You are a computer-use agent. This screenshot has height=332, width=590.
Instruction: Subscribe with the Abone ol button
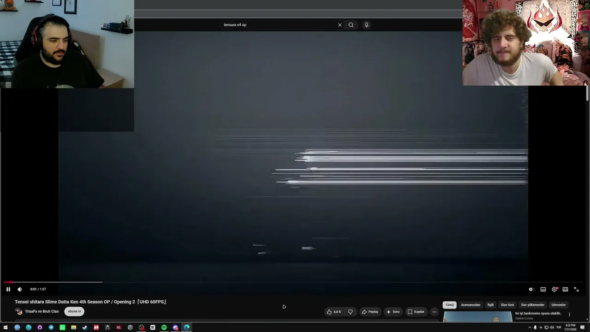(x=74, y=311)
